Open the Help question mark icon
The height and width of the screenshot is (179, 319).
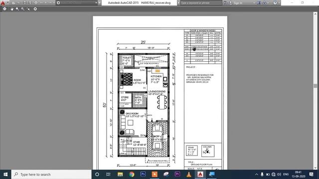click(x=275, y=3)
